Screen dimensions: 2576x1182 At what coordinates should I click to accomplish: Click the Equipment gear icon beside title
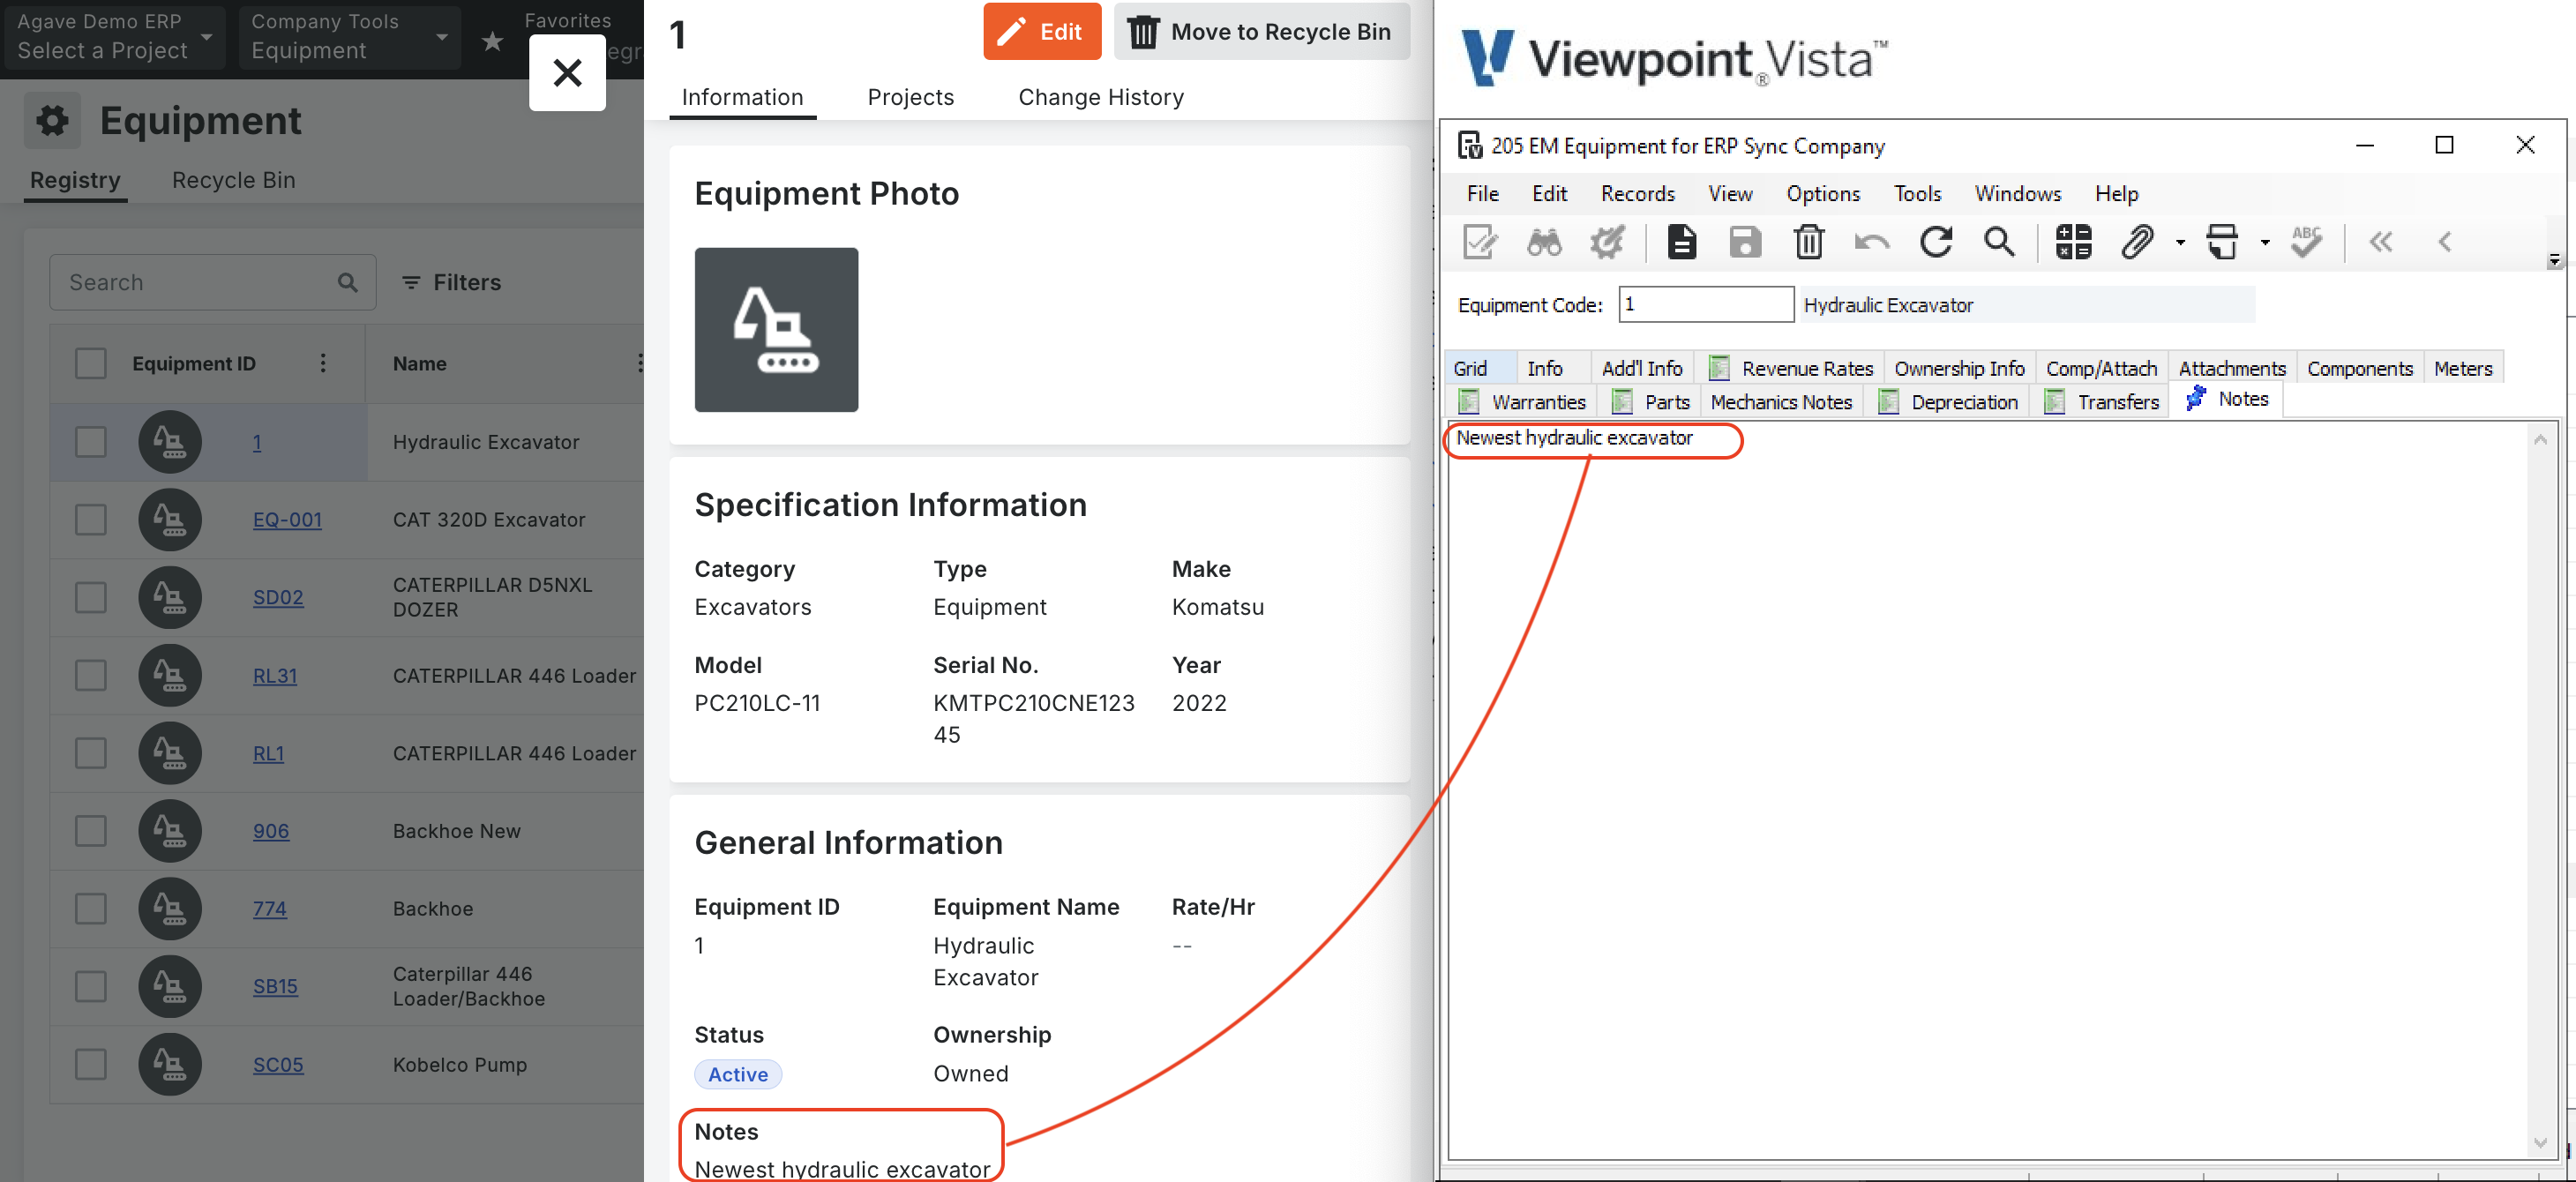(52, 121)
